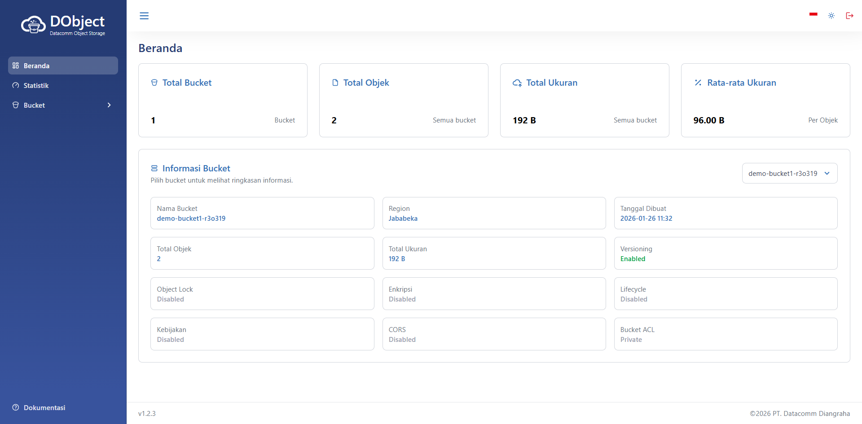Click the hamburger menu icon
The height and width of the screenshot is (424, 862).
(144, 16)
